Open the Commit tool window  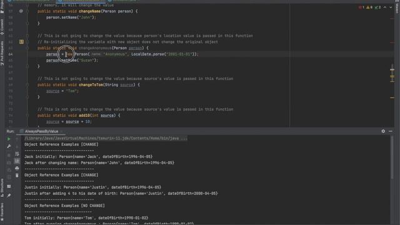click(x=2, y=27)
